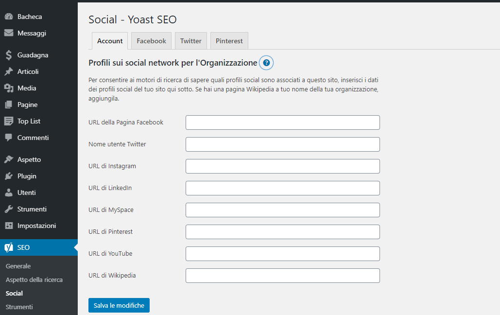
Task: Go to Generale under SEO
Action: coord(18,266)
